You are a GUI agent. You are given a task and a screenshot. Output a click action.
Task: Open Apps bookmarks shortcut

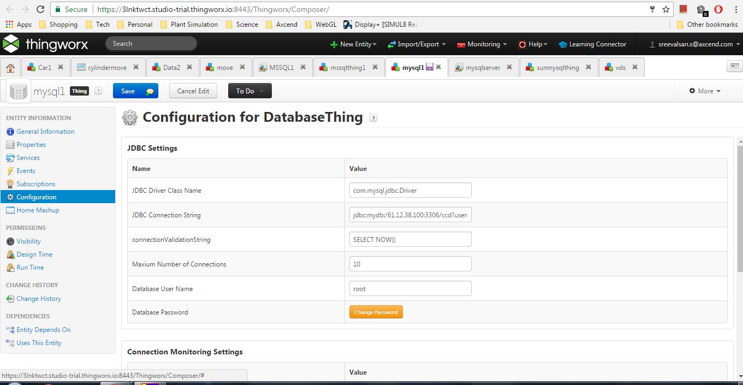19,25
